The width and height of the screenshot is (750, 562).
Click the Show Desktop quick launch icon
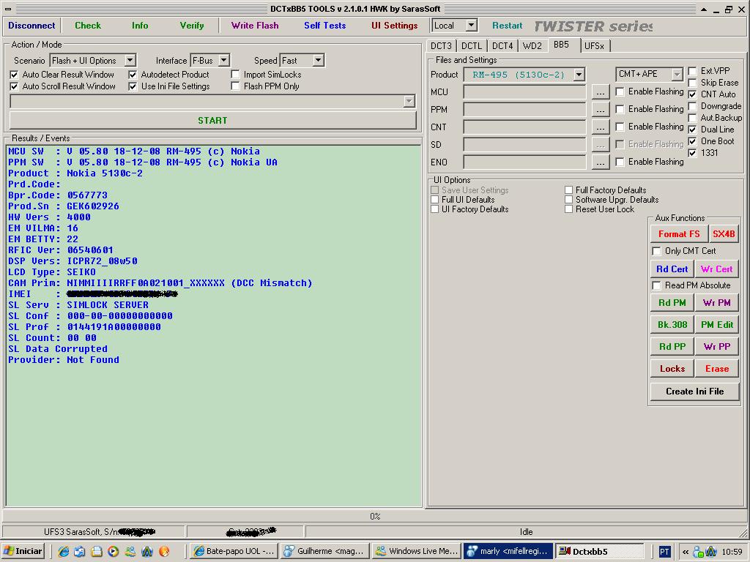point(97,551)
